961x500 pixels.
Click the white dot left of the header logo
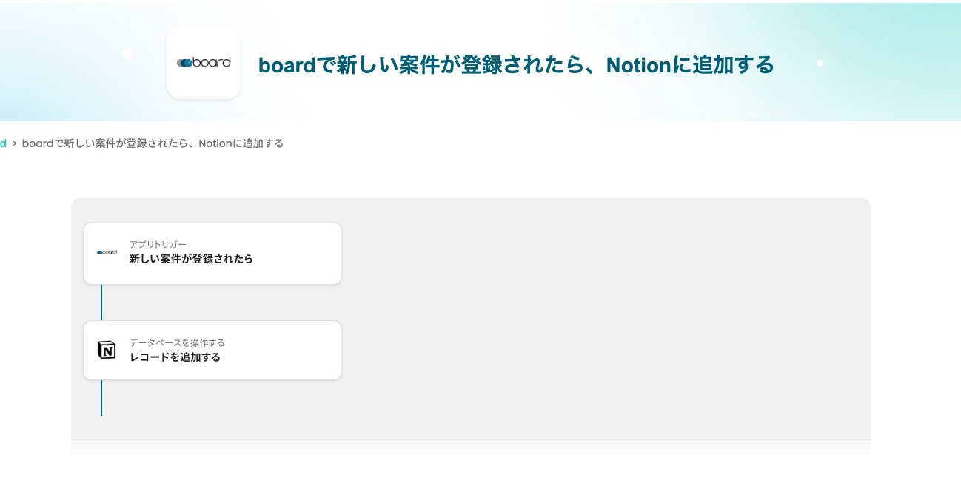pos(127,53)
